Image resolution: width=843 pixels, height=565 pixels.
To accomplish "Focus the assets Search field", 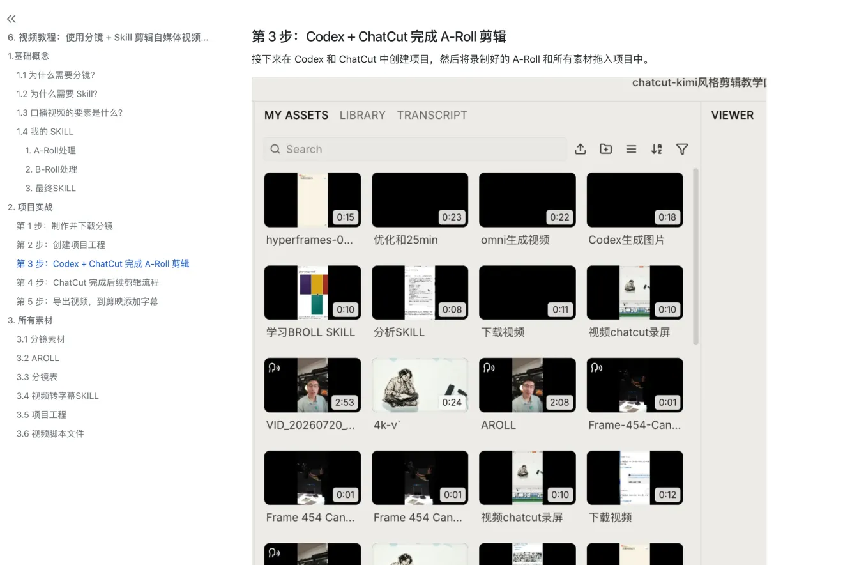I will [415, 149].
